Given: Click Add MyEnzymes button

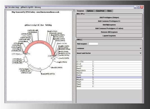Looking at the screenshot, I should click(109, 25).
